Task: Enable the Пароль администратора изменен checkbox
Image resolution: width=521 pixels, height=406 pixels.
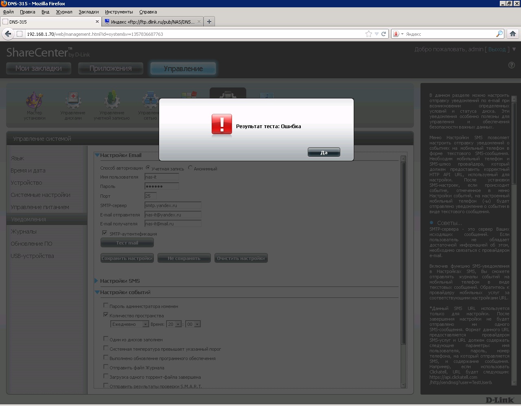Action: (x=106, y=305)
